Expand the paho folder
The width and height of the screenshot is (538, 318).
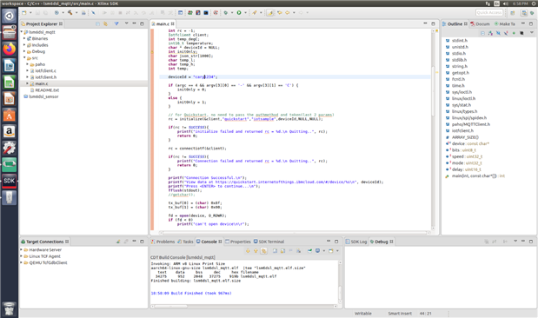click(x=28, y=64)
